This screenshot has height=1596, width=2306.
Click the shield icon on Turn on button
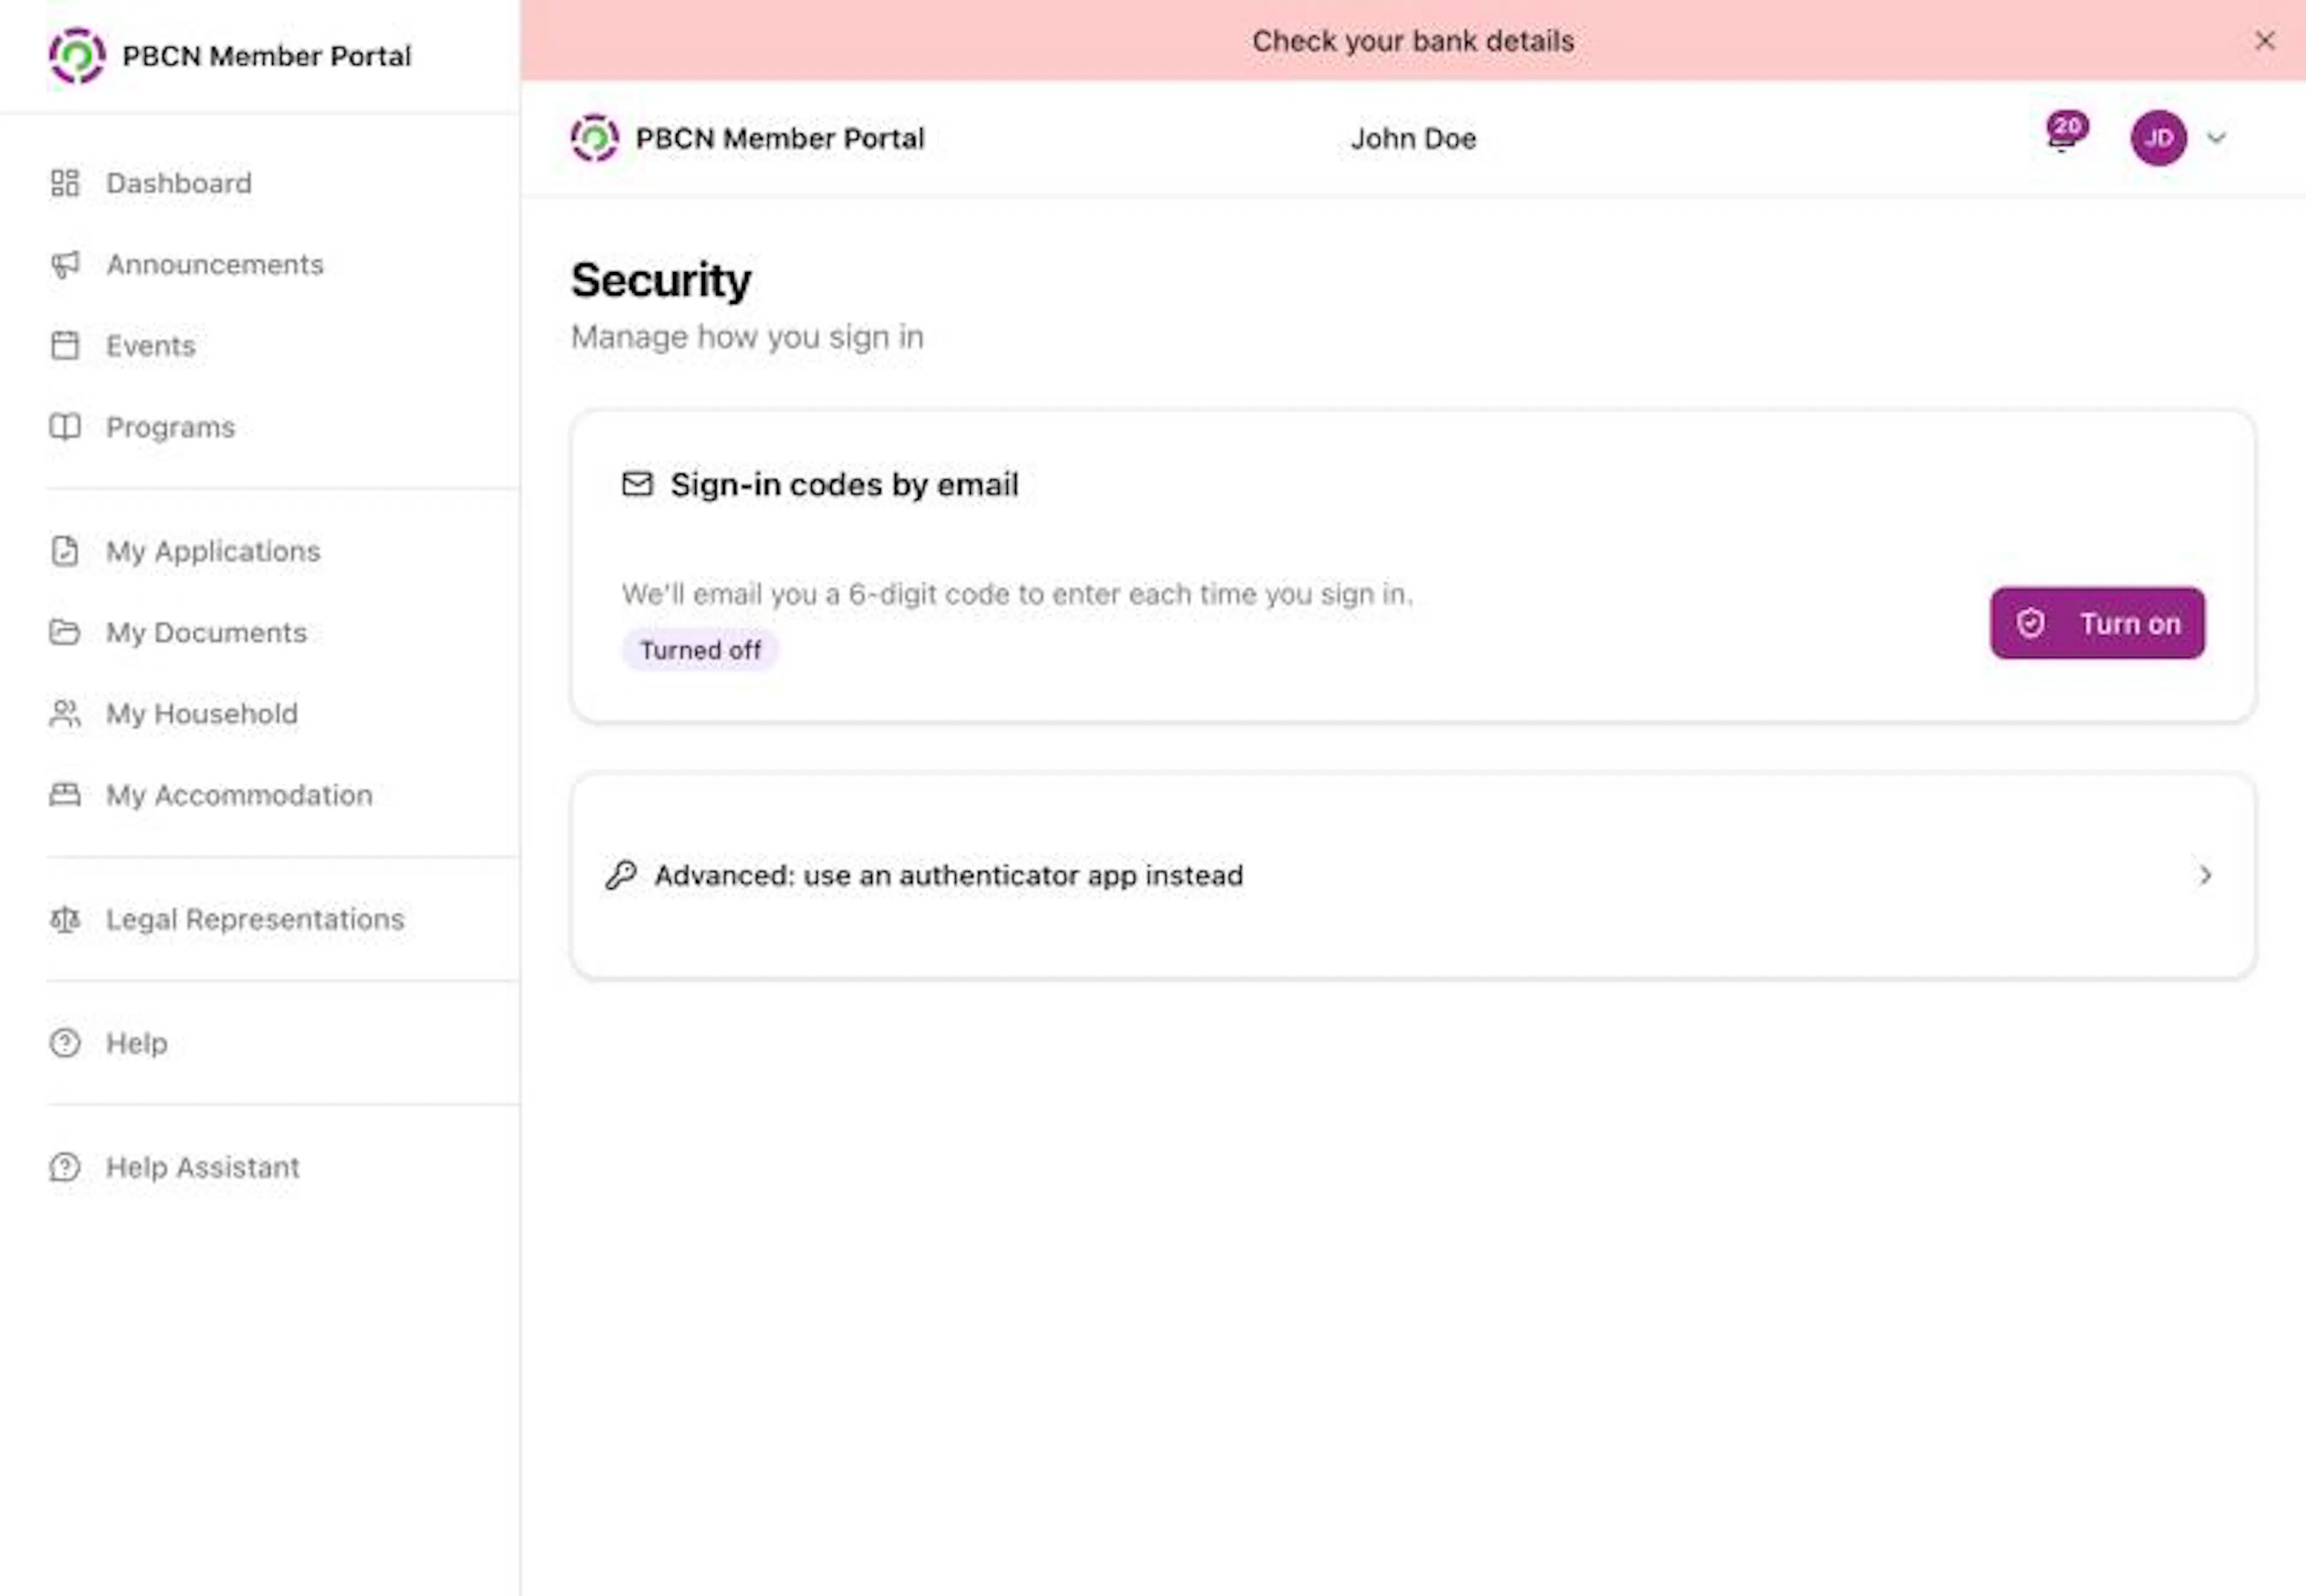2031,623
